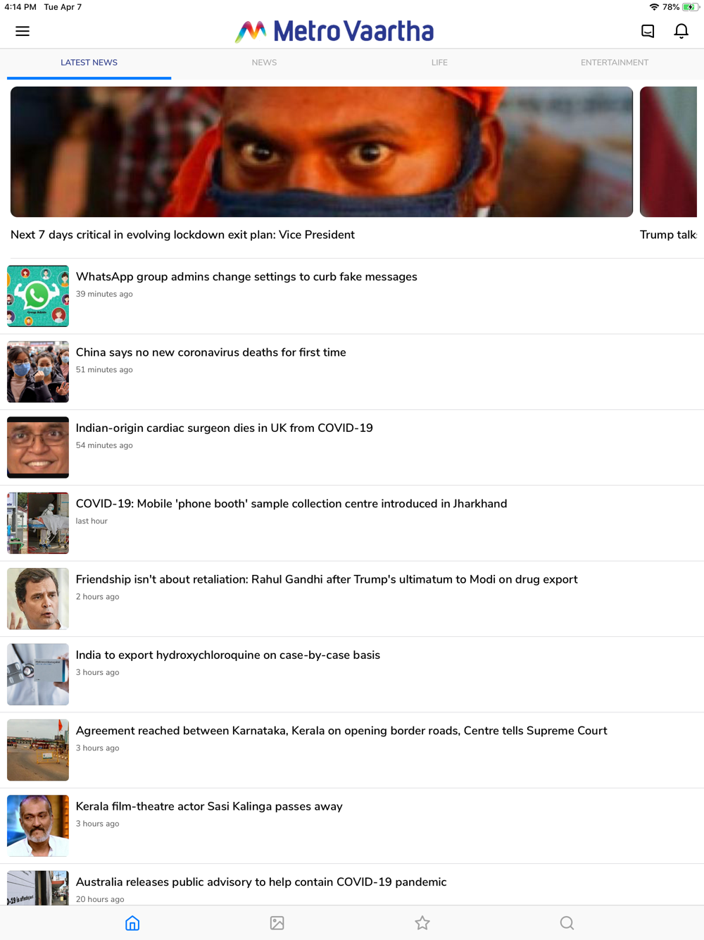Screen dimensions: 704x940
Task: Open the search magnifier icon
Action: 567,923
